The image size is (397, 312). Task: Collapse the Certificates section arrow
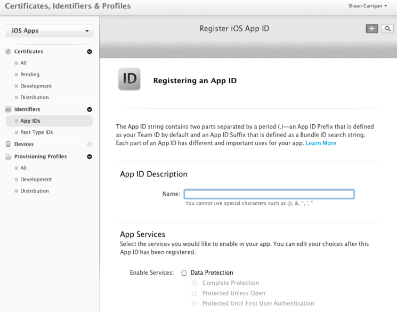(89, 52)
